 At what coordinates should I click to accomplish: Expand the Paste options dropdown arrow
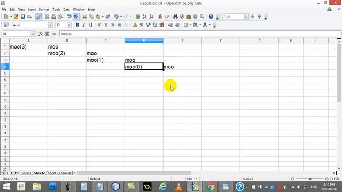click(103, 17)
